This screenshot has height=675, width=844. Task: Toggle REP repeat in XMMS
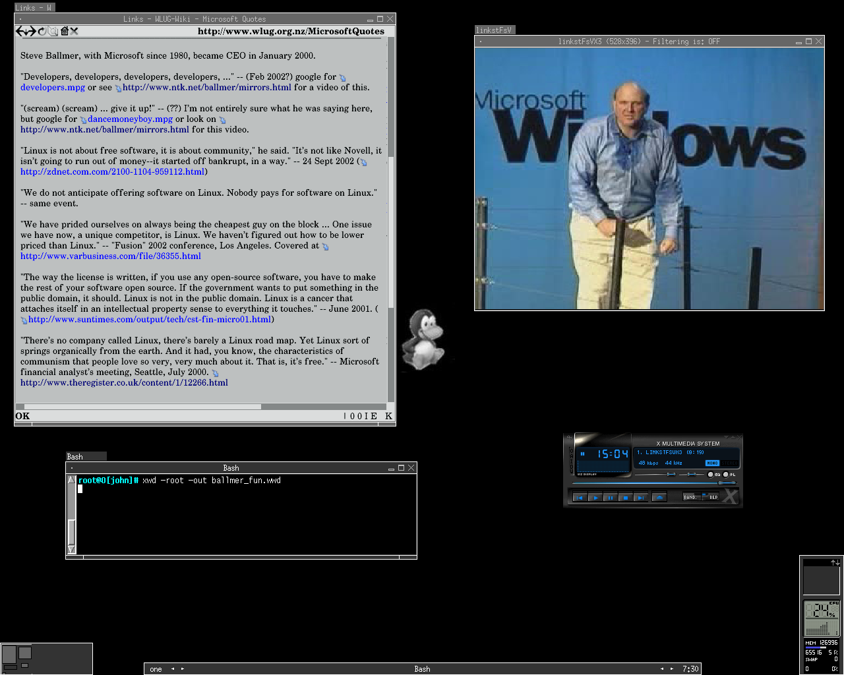coord(711,497)
